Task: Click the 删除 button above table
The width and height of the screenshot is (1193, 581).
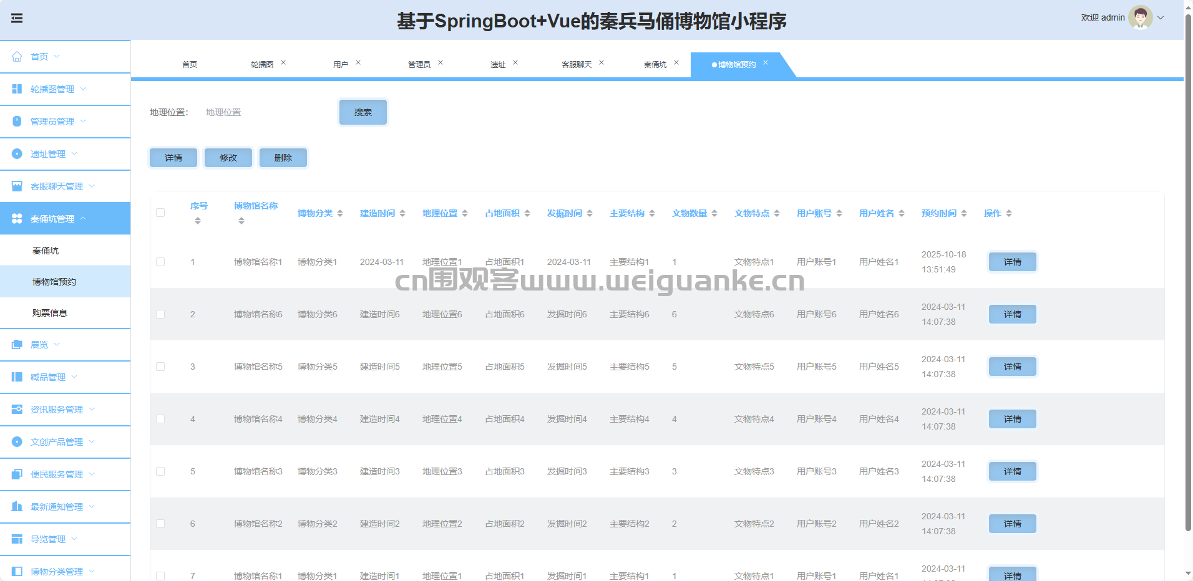Action: (283, 158)
